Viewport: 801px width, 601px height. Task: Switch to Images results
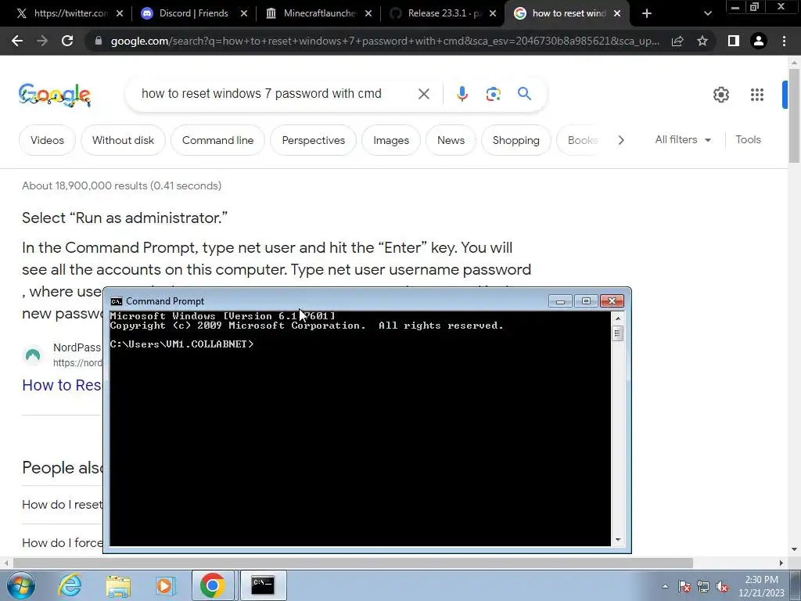(391, 140)
